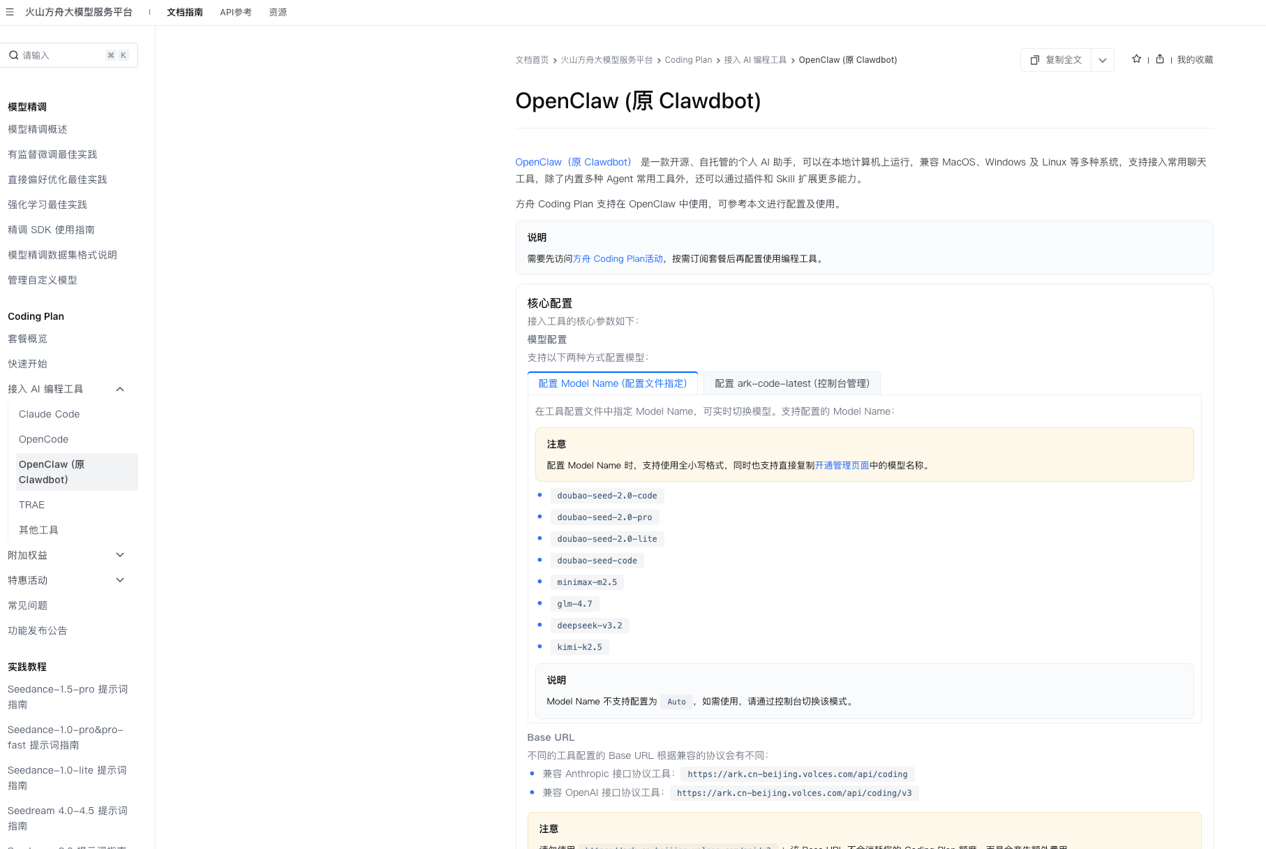Open 精调 SDK 使用指南 in sidebar
This screenshot has height=849, width=1266.
[x=51, y=230]
